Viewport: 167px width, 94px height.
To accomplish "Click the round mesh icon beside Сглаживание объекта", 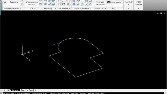I will [x=41, y=4].
